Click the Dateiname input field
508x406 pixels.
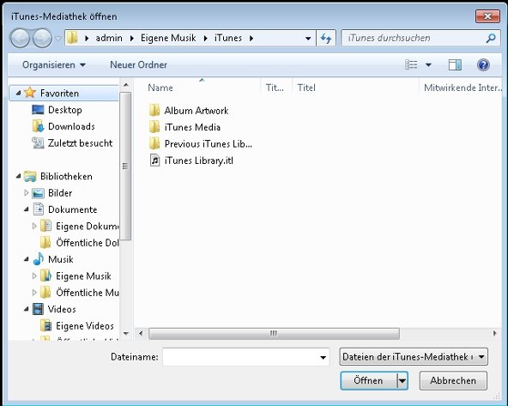(x=240, y=357)
